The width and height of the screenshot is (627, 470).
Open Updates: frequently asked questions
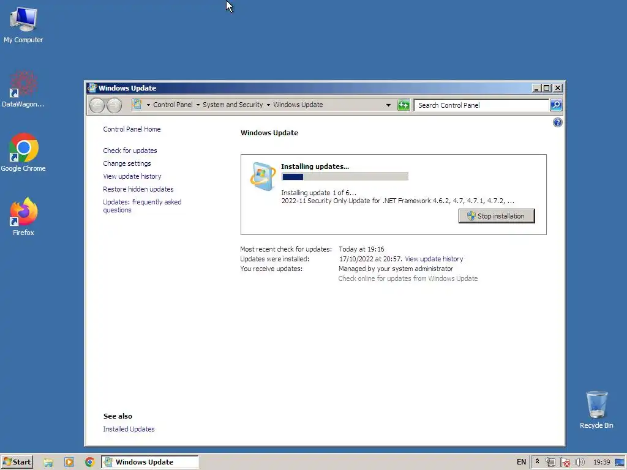(142, 206)
